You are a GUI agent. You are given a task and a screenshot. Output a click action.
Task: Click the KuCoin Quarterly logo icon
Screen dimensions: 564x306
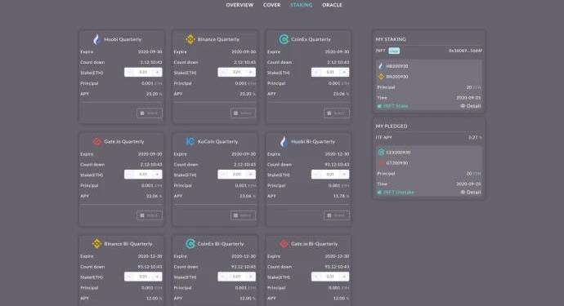coord(190,141)
